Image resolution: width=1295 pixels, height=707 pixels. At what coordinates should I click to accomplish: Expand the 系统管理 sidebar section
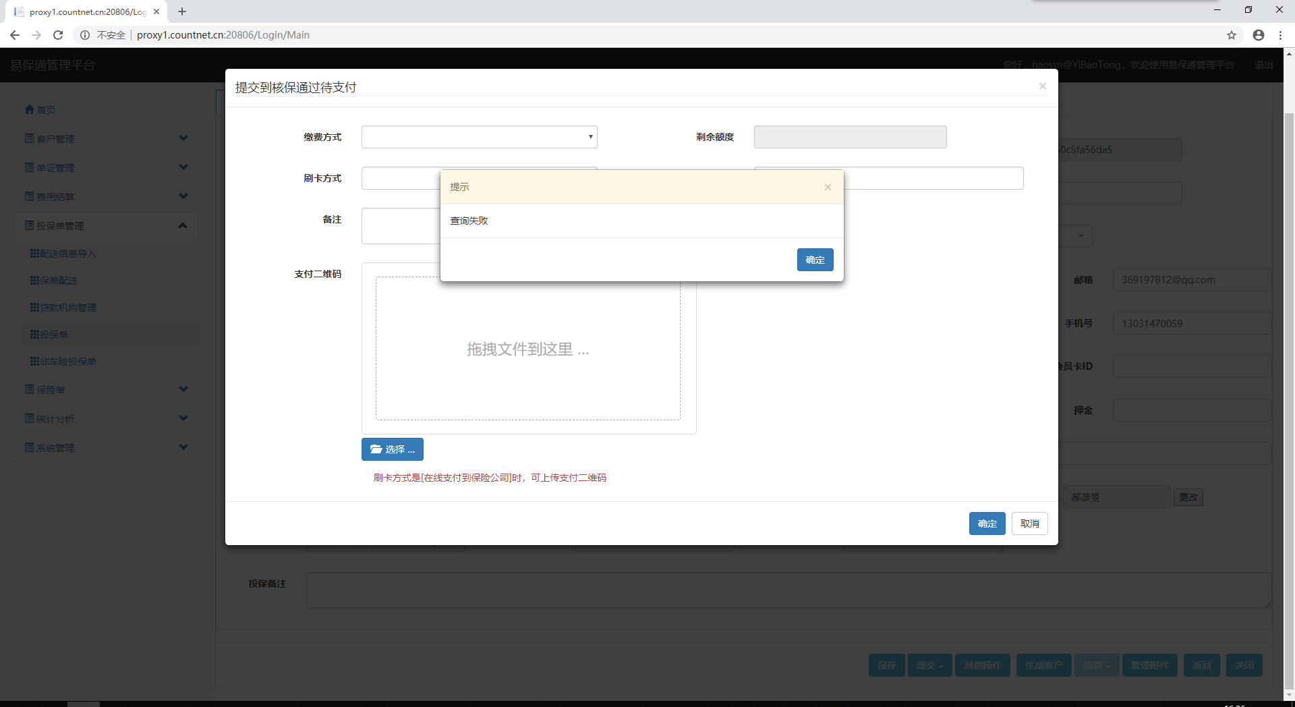click(x=106, y=448)
